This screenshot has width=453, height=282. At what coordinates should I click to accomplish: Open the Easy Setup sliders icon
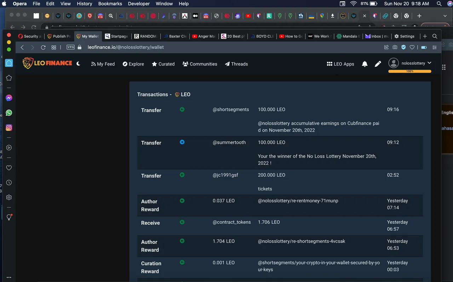click(x=435, y=47)
